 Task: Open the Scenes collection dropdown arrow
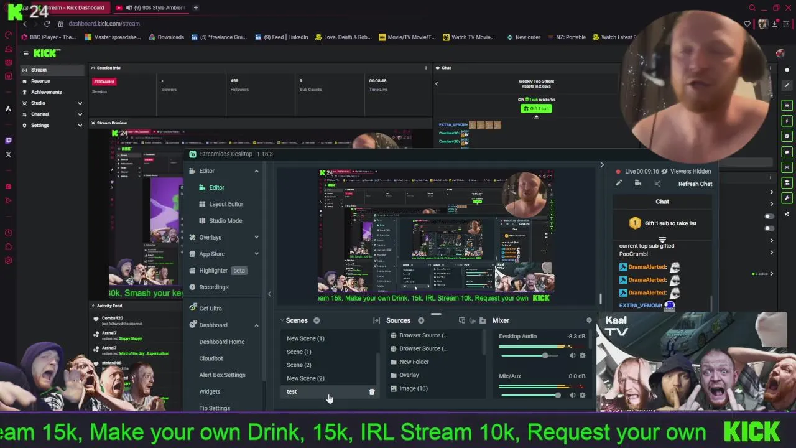282,320
